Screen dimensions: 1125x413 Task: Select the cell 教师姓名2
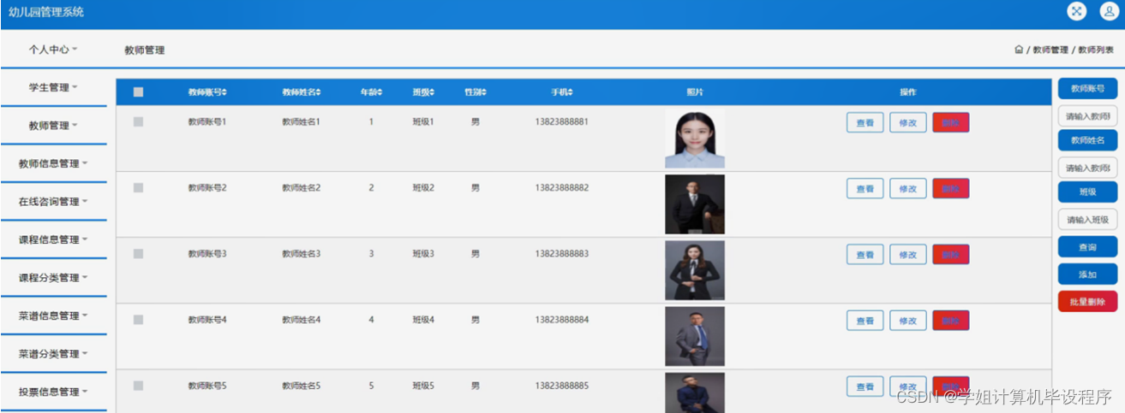point(302,188)
